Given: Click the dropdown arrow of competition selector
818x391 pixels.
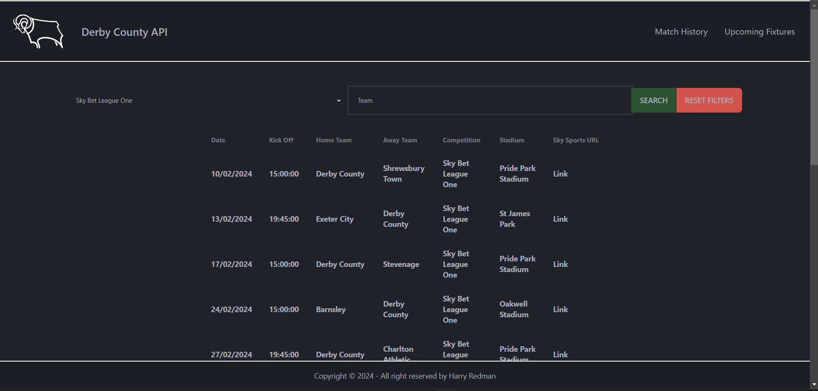Looking at the screenshot, I should point(339,101).
